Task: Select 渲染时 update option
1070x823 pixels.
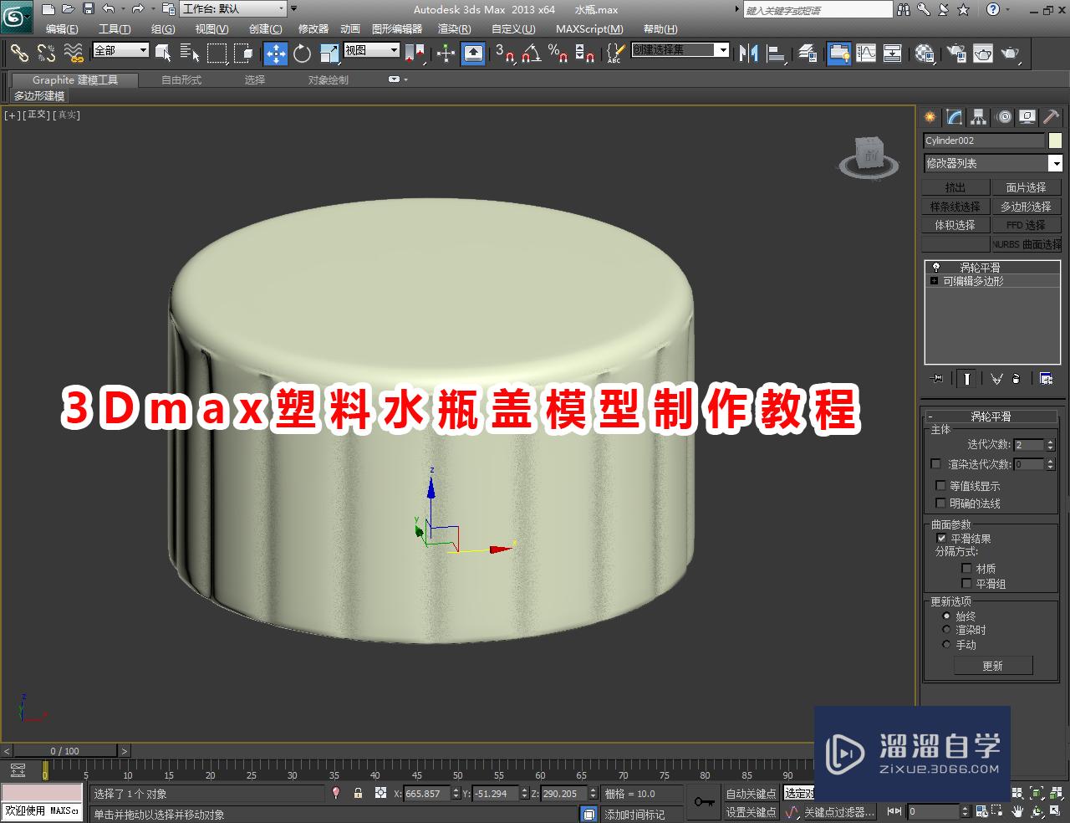Action: [x=946, y=630]
